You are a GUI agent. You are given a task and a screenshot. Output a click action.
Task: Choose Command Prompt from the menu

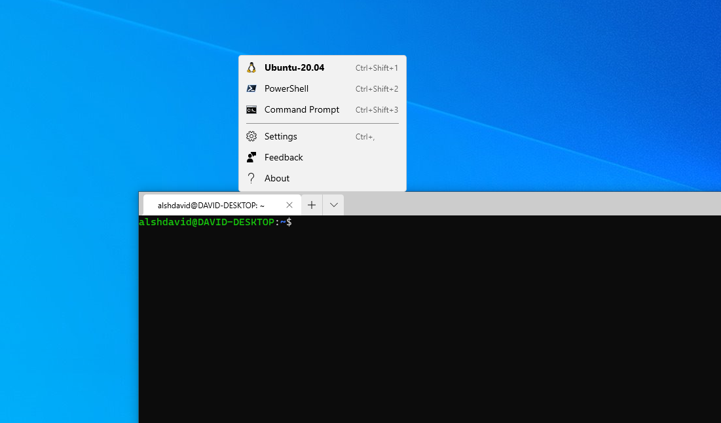click(322, 110)
